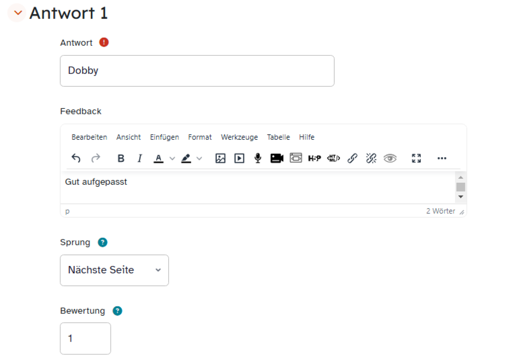Start video recording with camera icon
Image resolution: width=519 pixels, height=358 pixels.
pos(277,158)
